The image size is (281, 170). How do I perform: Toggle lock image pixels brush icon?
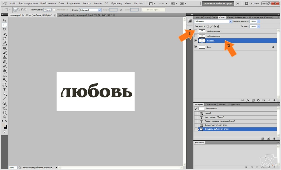click(211, 26)
